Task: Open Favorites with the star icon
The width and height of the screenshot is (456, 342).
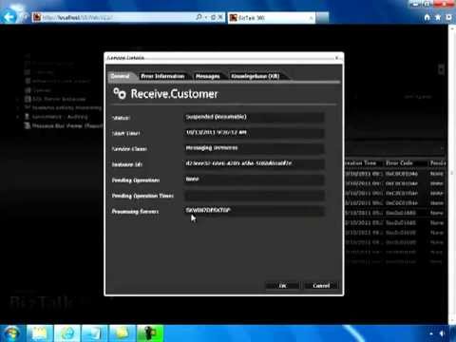Action: [x=438, y=18]
